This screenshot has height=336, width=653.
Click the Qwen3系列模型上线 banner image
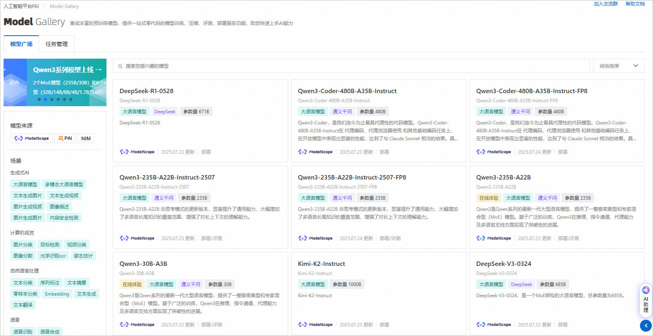pyautogui.click(x=66, y=82)
